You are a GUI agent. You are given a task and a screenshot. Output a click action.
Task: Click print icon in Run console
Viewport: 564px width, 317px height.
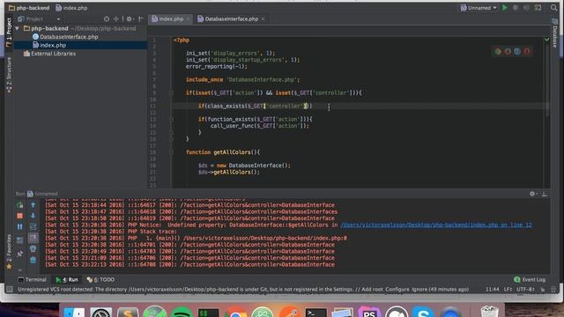[x=33, y=248]
